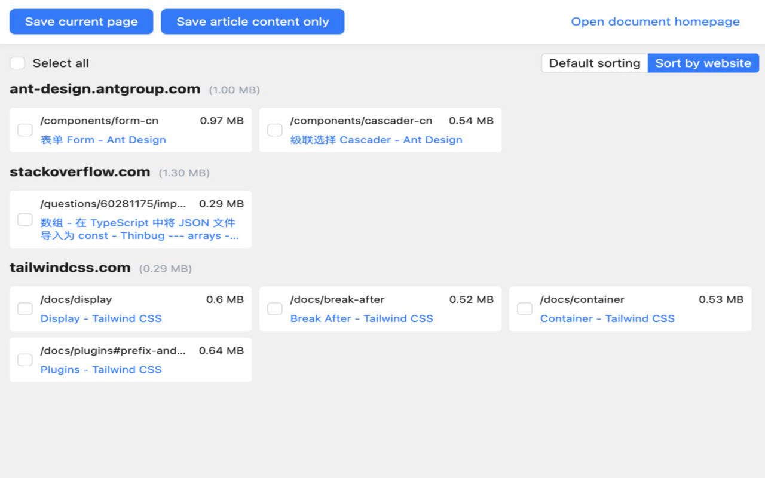This screenshot has width=765, height=478.
Task: Select the stackoverflow question item checkbox
Action: pyautogui.click(x=25, y=219)
